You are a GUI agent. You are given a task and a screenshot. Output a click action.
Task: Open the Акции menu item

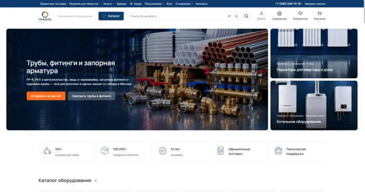click(x=137, y=4)
